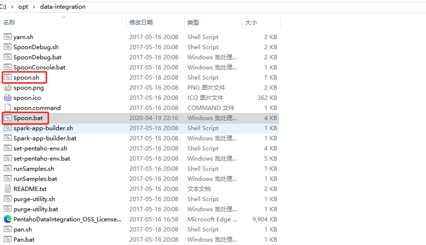Open the opt folder breadcrumb

coord(23,7)
